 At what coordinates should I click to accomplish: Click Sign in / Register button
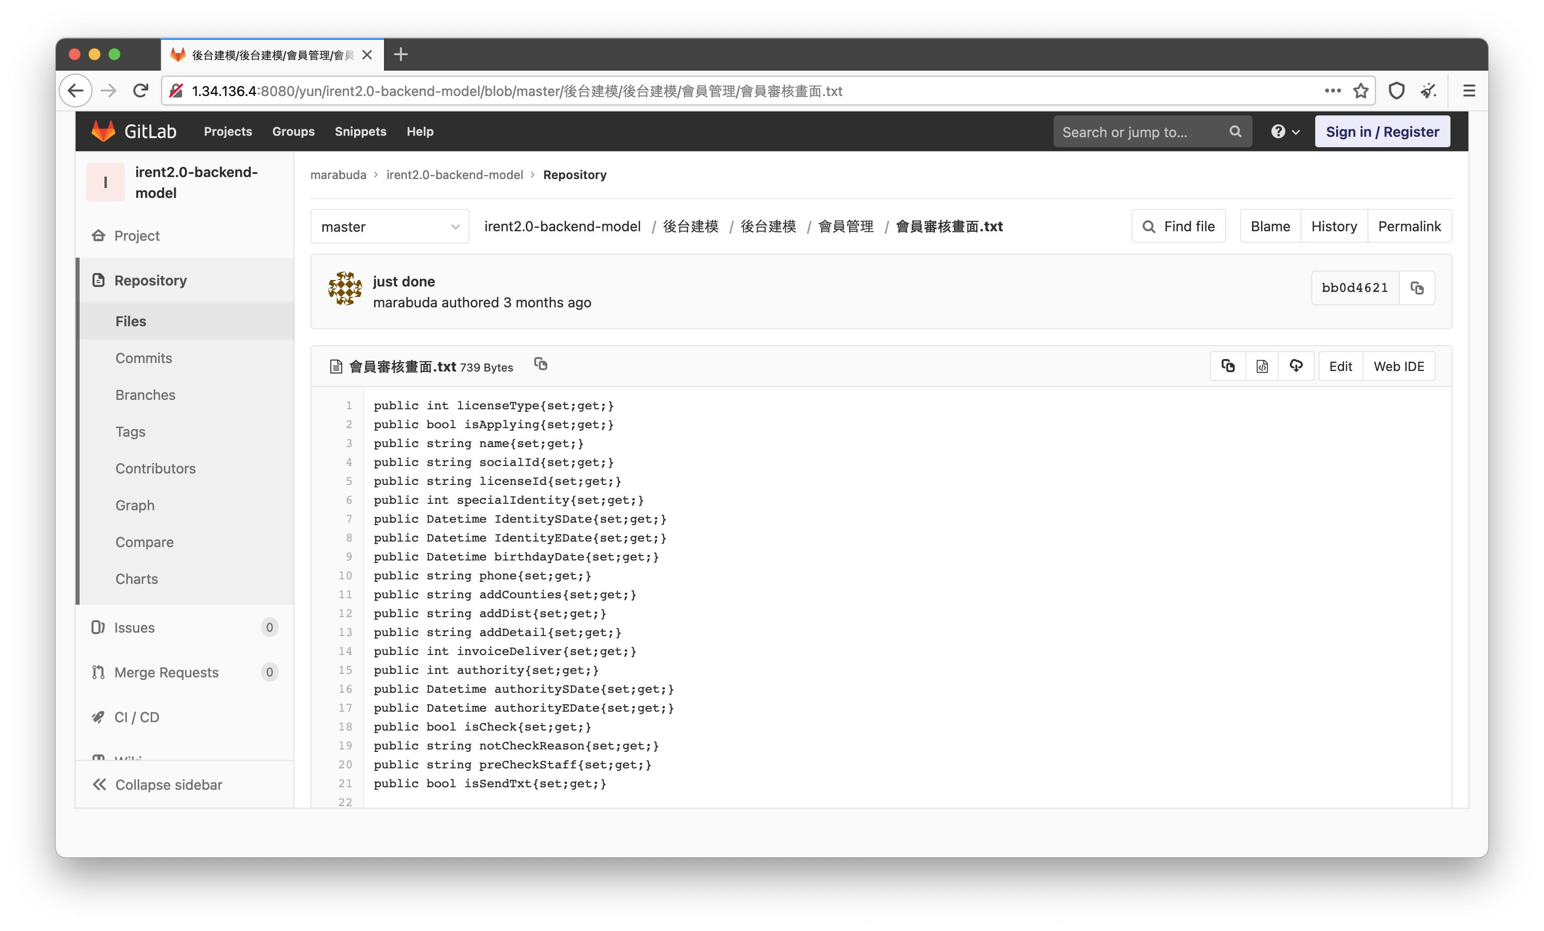pyautogui.click(x=1382, y=132)
